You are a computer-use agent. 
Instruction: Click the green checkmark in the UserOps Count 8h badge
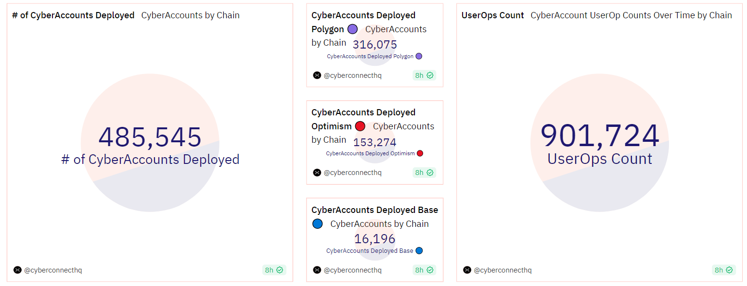click(x=729, y=270)
